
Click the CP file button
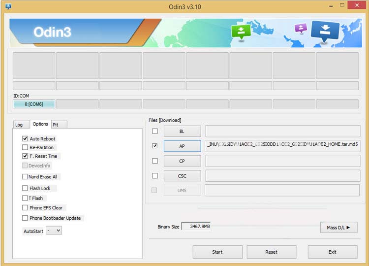pos(183,161)
